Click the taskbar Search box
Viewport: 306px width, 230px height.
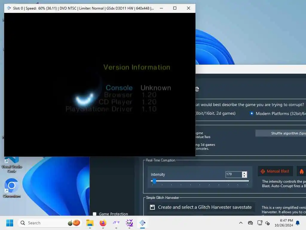(50, 223)
